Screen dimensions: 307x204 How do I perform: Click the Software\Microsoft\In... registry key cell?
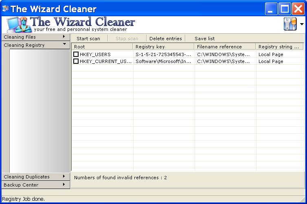163,61
